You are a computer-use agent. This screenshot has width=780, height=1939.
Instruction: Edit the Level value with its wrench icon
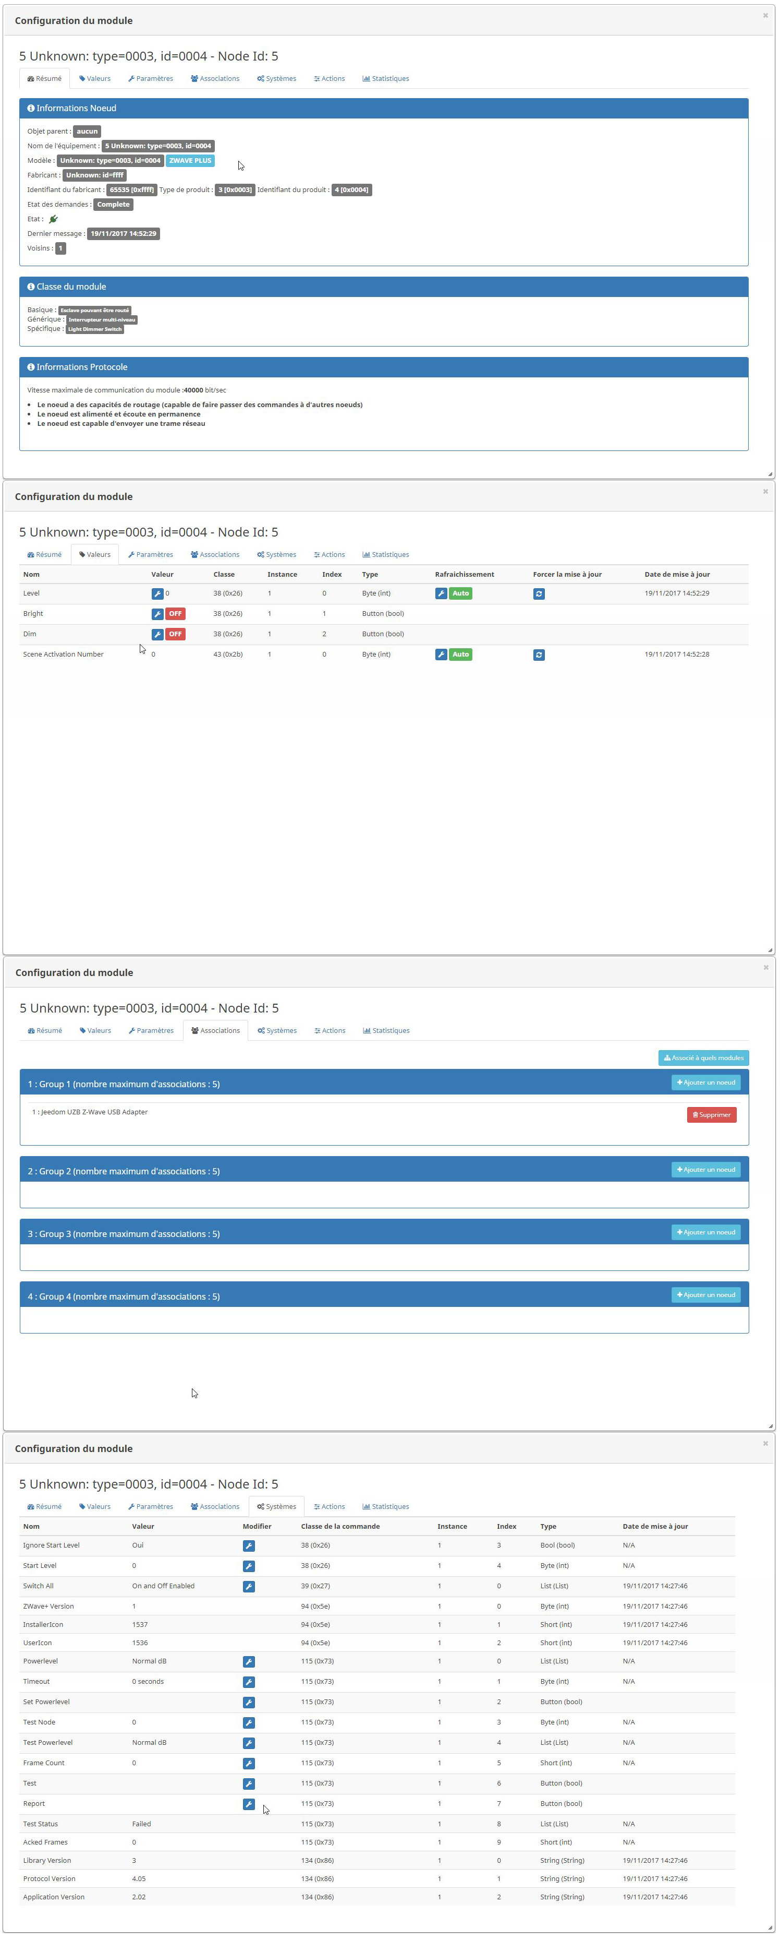pyautogui.click(x=157, y=593)
